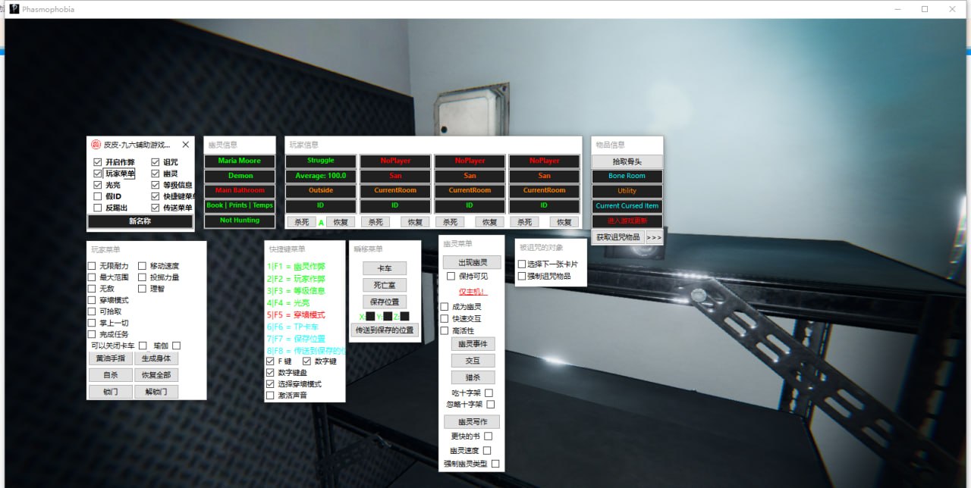Click the 恢复全部 button
This screenshot has height=488, width=971.
156,375
